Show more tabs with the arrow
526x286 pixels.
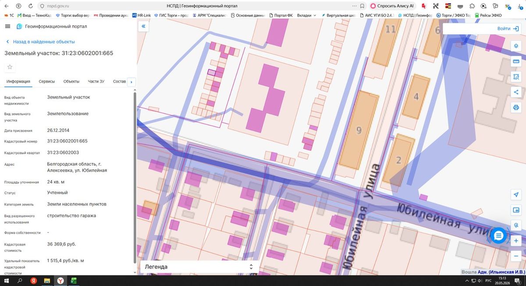pyautogui.click(x=131, y=82)
